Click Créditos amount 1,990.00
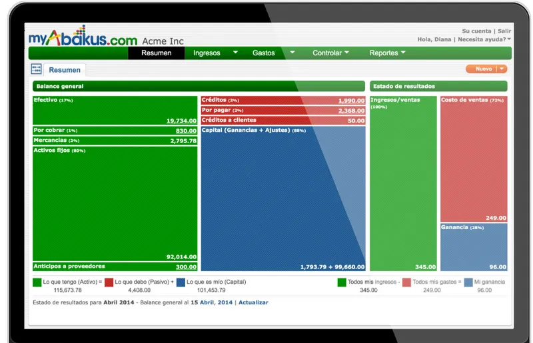The image size is (533, 343). [352, 101]
